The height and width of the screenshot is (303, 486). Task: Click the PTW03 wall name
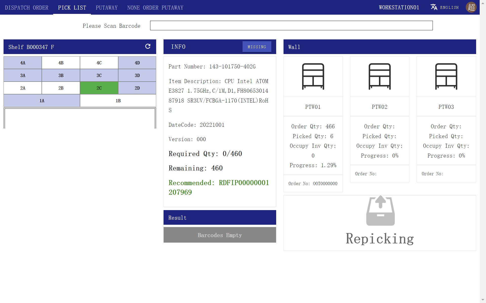coord(446,107)
